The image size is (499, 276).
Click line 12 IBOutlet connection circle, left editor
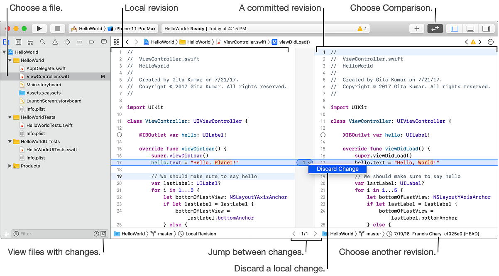119,135
